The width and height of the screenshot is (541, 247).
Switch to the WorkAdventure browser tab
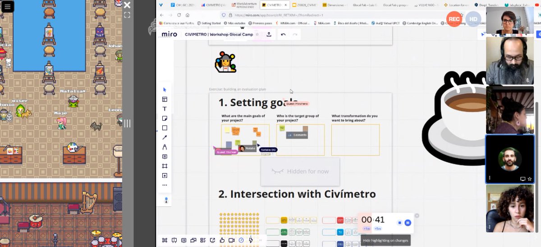(245, 5)
